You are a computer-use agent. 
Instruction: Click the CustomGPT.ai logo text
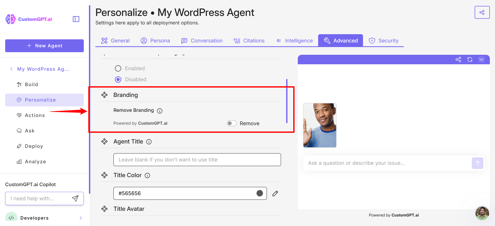pos(35,19)
